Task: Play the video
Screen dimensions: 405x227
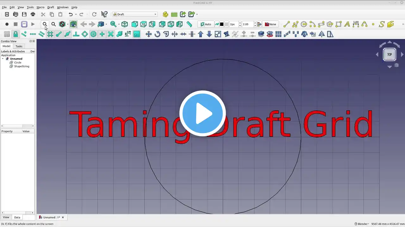Action: coord(202,113)
